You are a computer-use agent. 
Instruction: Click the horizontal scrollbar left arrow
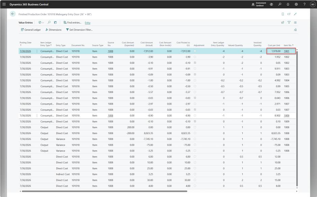point(20,191)
